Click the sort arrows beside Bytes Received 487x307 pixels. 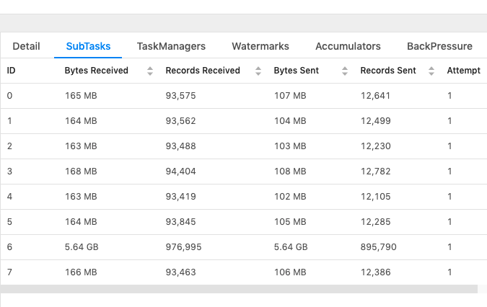(150, 71)
